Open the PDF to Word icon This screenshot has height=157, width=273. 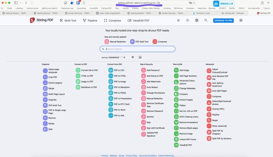[111, 110]
